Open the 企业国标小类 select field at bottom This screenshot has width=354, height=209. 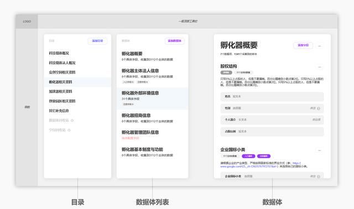[272, 176]
